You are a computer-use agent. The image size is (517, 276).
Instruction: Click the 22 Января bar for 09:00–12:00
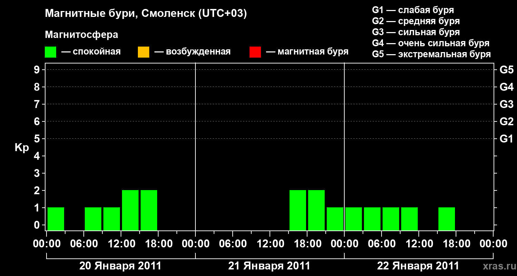pyautogui.click(x=409, y=219)
